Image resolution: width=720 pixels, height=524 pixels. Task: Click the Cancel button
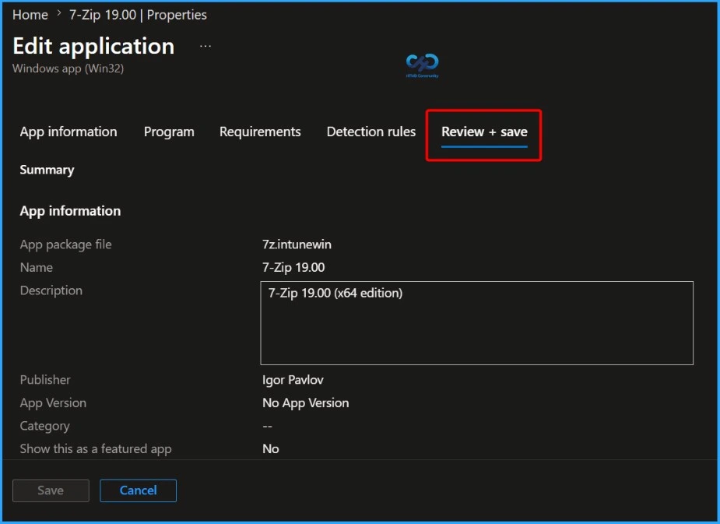coord(139,491)
